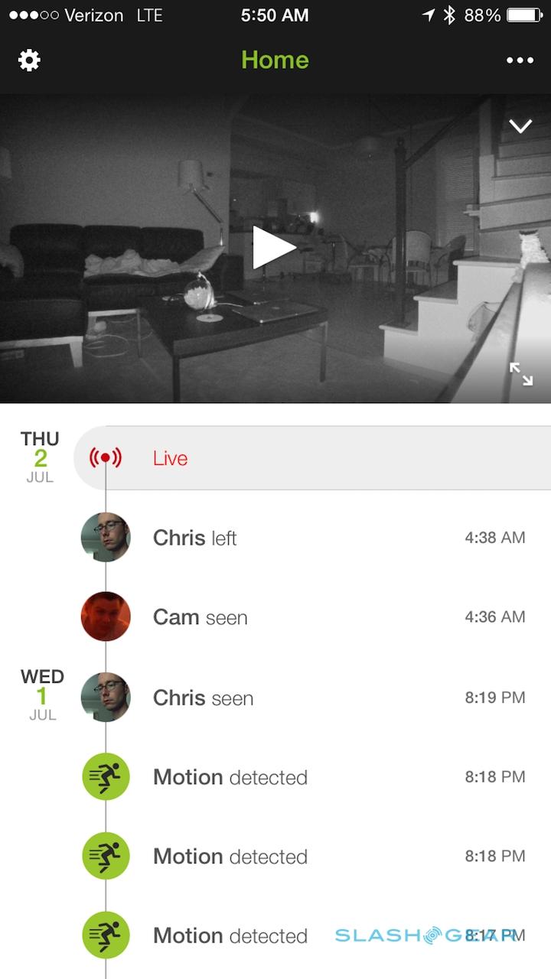Open Cam's red avatar photo
The image size is (551, 979).
point(106,616)
